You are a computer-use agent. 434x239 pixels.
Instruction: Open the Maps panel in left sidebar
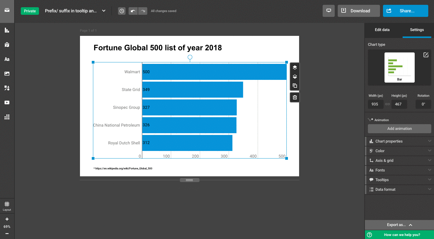click(7, 45)
